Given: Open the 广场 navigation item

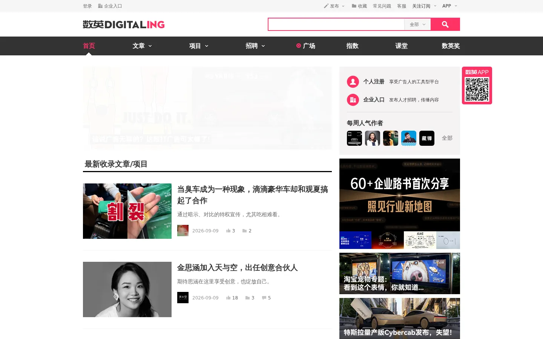Looking at the screenshot, I should 306,46.
